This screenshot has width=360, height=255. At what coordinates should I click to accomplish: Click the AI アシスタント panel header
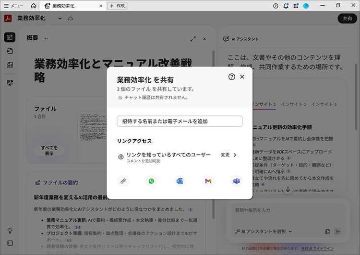click(241, 39)
